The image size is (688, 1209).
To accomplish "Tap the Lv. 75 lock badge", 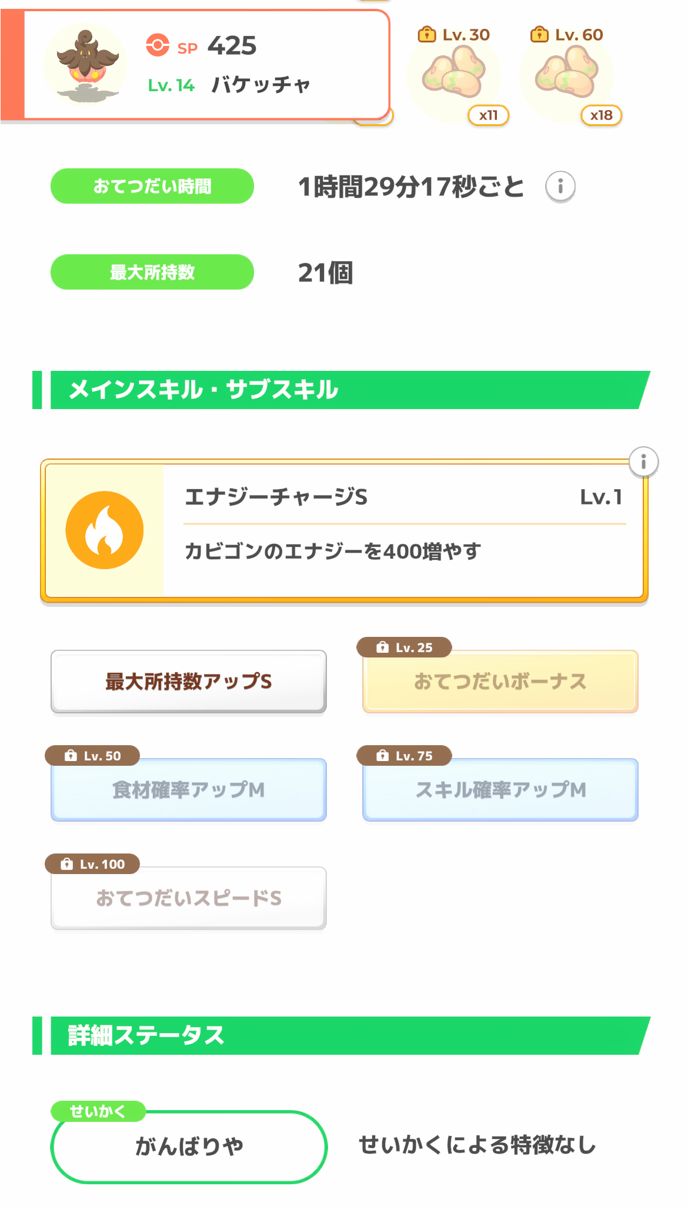I will point(404,756).
